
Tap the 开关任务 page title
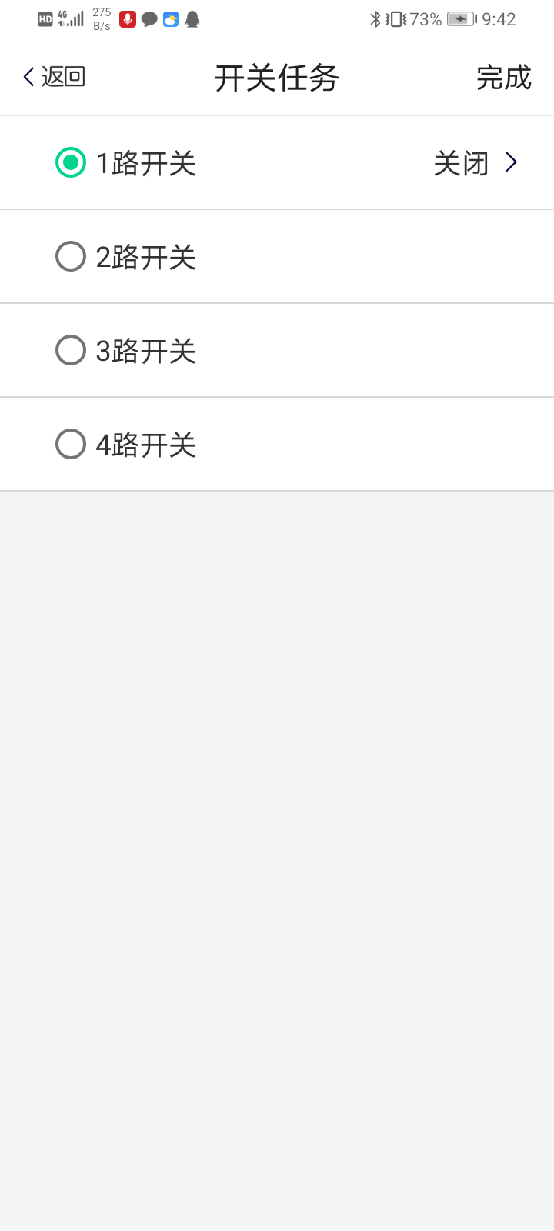pos(277,78)
